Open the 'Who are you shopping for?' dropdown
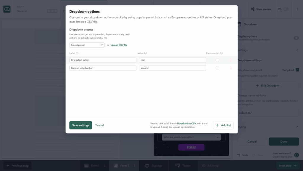303x171 pixels. click(x=191, y=137)
